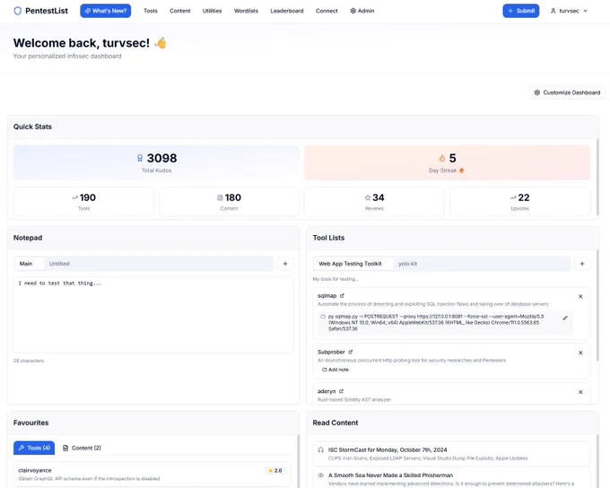Click the waving hand emoji in welcome heading
This screenshot has width=610, height=488.
[161, 43]
